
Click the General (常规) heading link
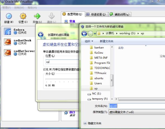(x=72, y=21)
